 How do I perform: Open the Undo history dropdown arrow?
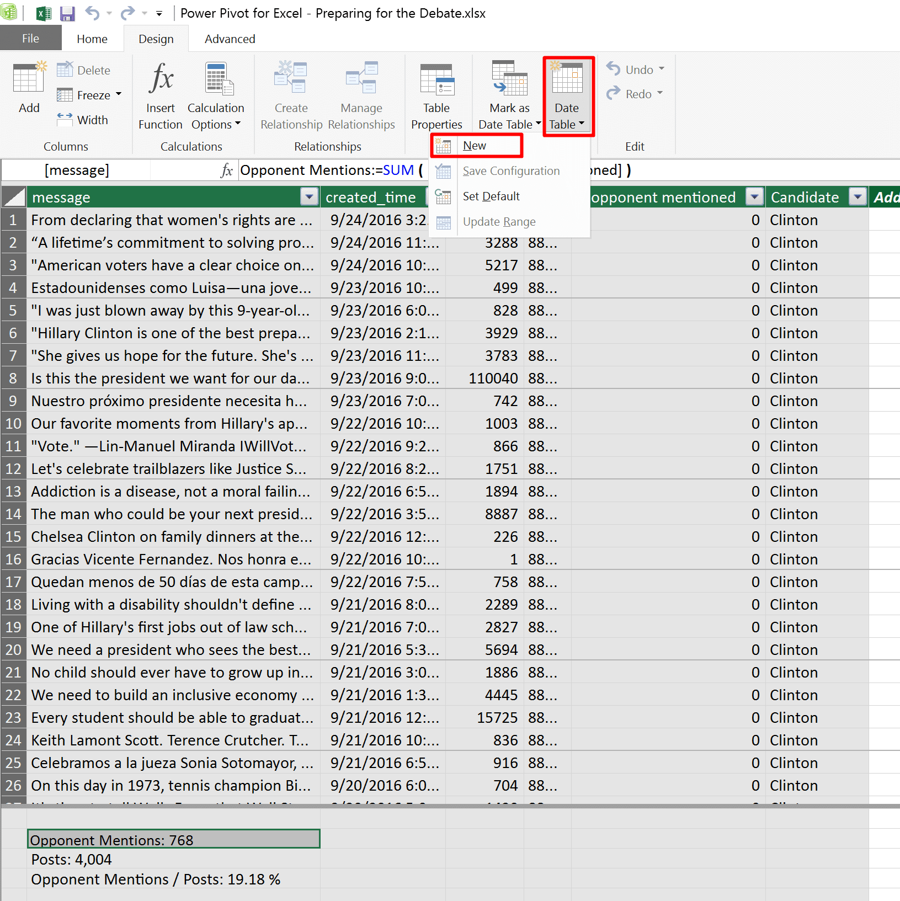[661, 69]
